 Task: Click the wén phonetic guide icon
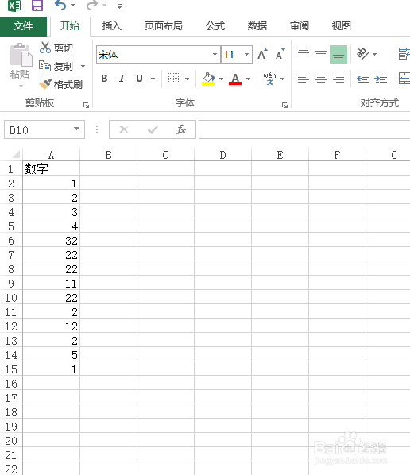[269, 79]
